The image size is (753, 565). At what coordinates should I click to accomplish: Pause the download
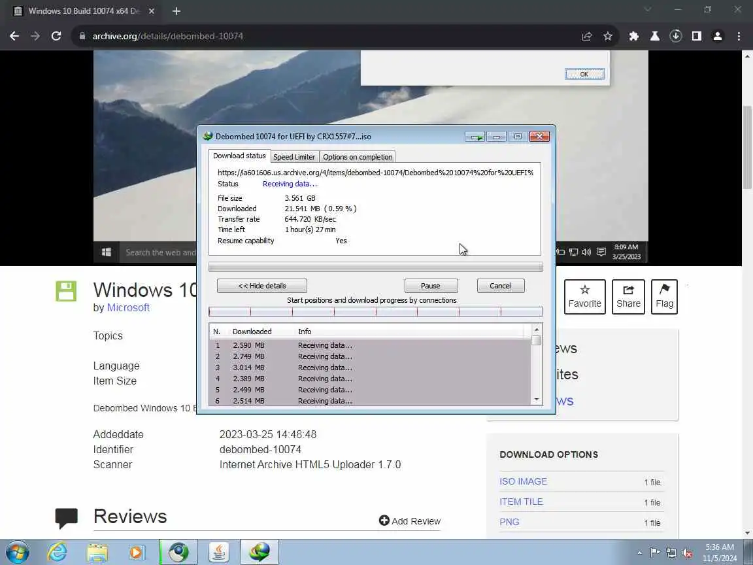coord(431,285)
